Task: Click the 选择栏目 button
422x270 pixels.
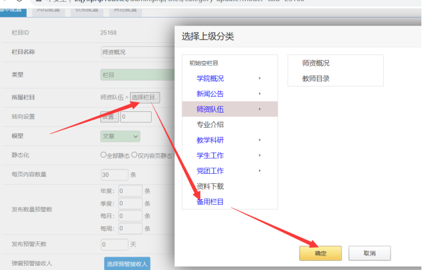Action: coord(145,97)
